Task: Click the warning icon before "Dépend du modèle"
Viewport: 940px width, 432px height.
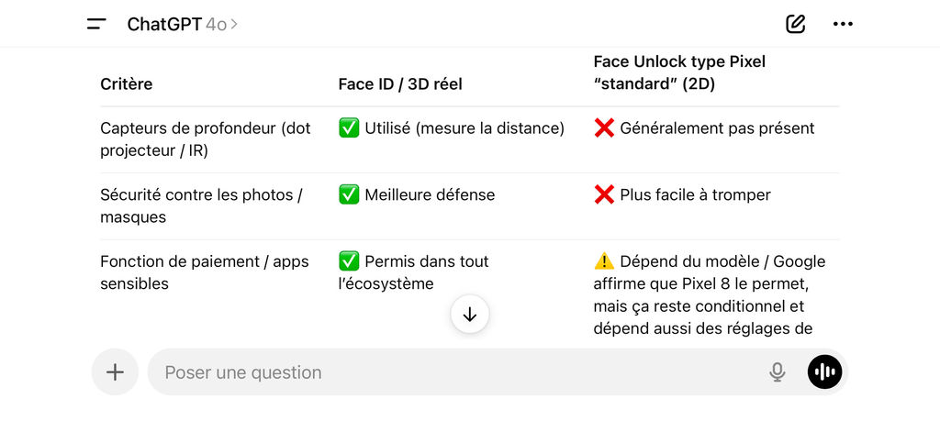Action: tap(604, 261)
